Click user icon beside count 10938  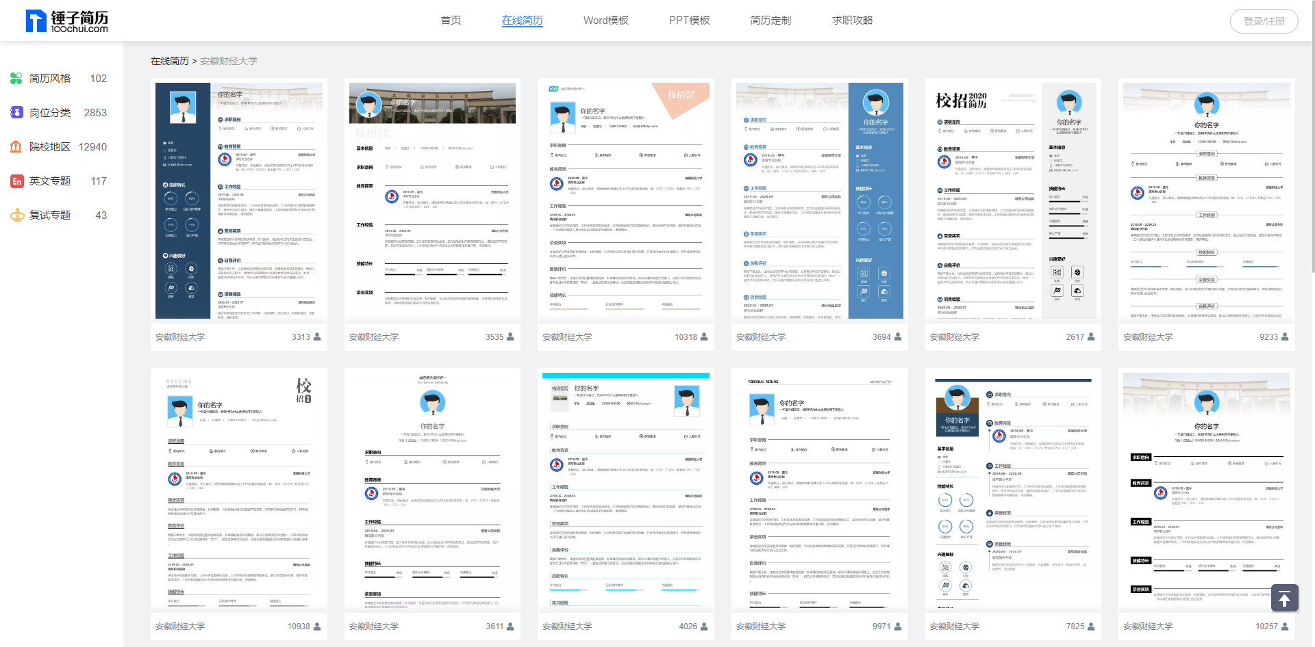point(317,626)
